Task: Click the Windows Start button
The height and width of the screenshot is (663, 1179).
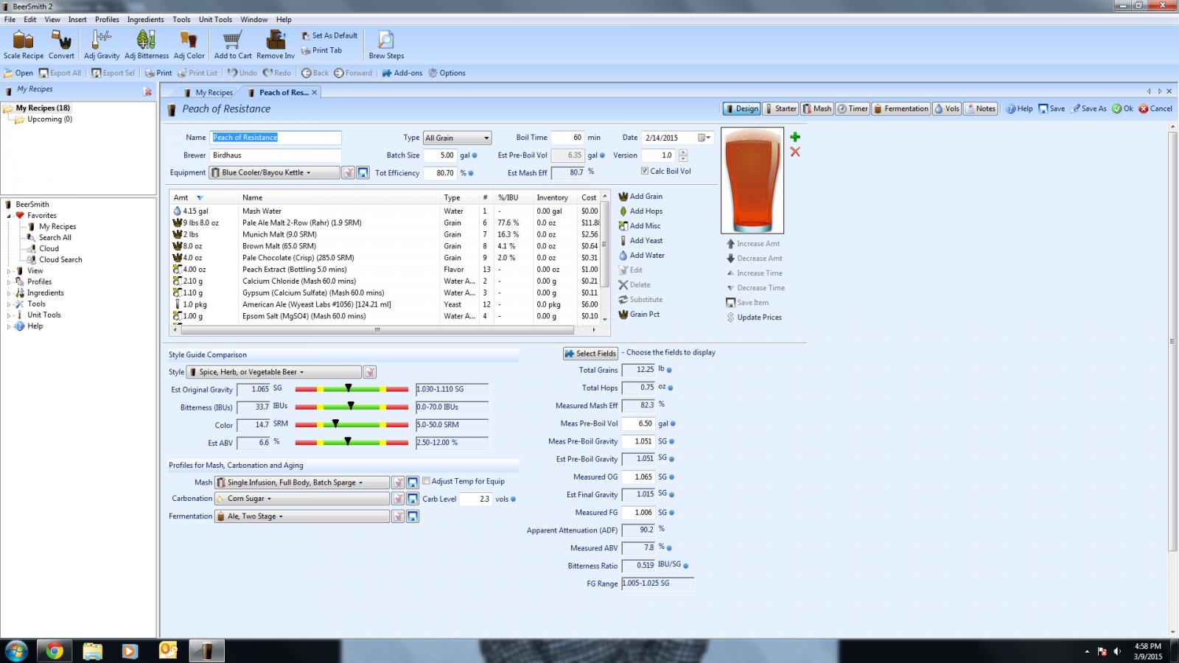Action: click(x=16, y=651)
